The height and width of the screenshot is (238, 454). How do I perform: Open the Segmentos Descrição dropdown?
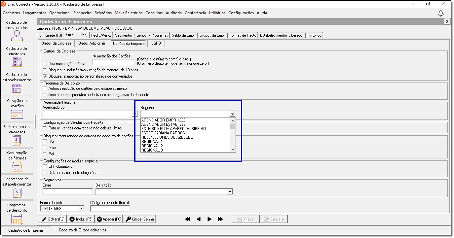click(x=230, y=192)
